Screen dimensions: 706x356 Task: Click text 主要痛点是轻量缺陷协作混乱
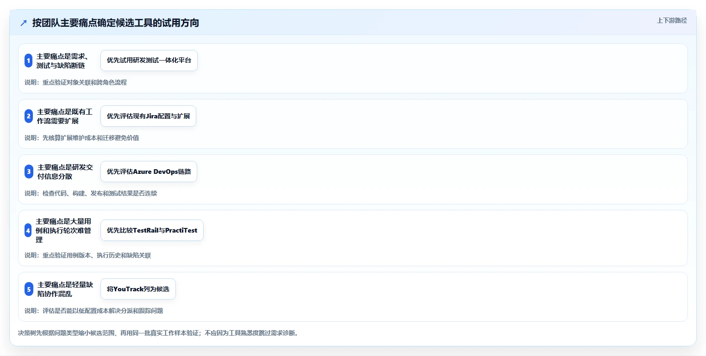click(65, 289)
